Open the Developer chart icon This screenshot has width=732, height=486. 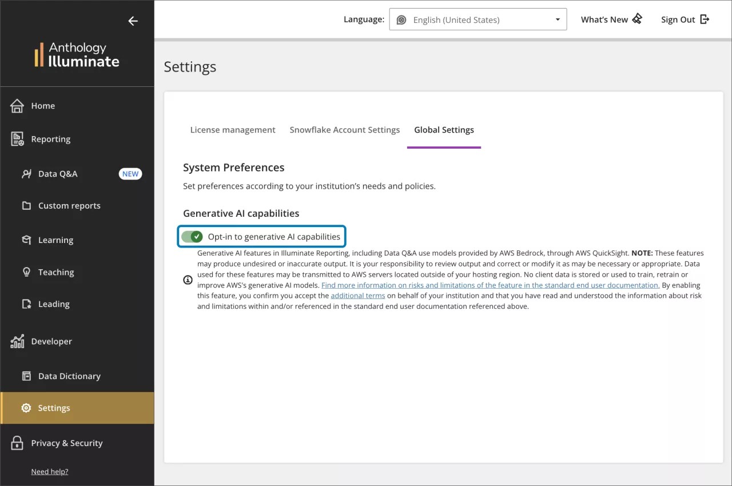click(x=17, y=341)
